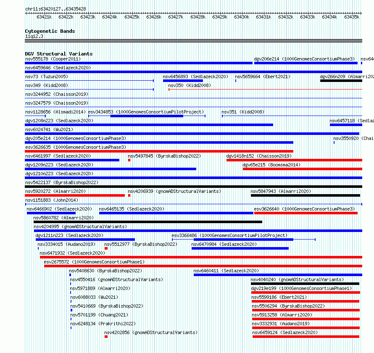Click the nsv1128656 (Alsmadi2014) label

pos(55,112)
